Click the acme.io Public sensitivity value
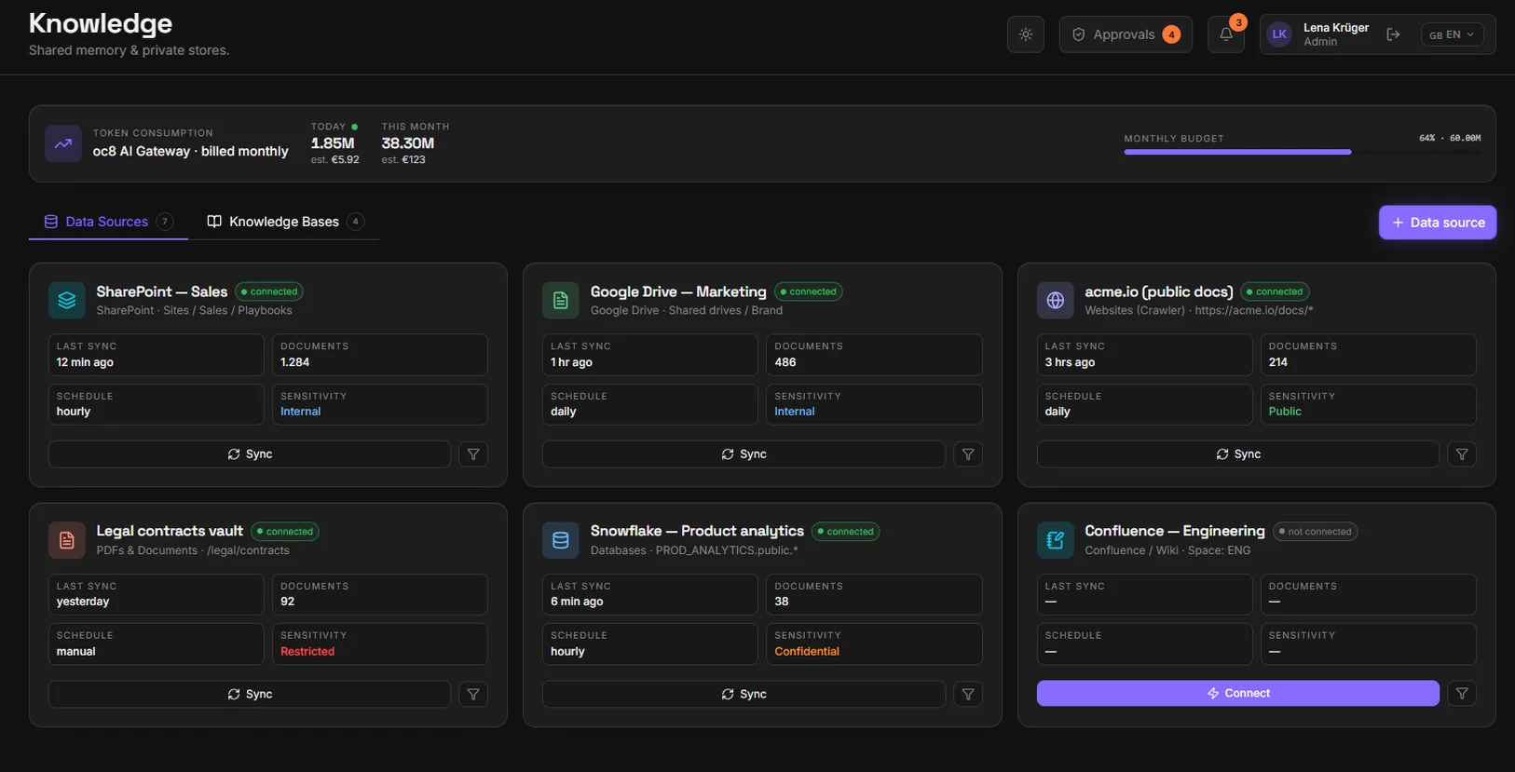 click(x=1285, y=412)
